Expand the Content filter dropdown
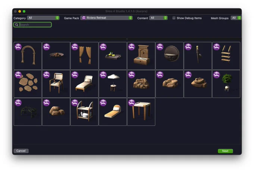This screenshot has height=171, width=254. (158, 18)
